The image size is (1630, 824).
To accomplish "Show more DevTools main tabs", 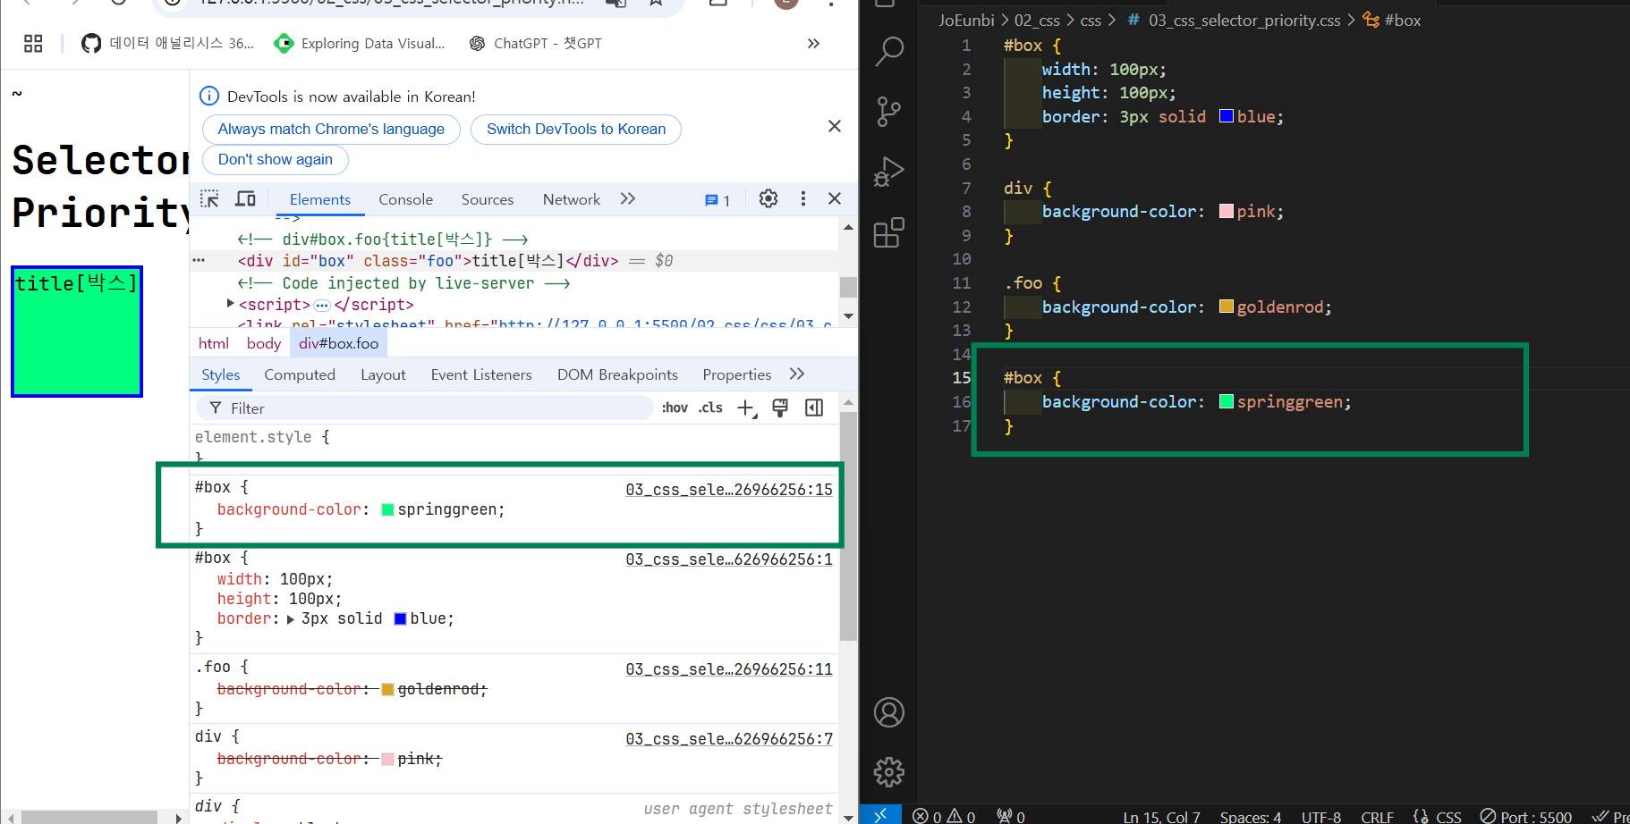I will pyautogui.click(x=628, y=198).
